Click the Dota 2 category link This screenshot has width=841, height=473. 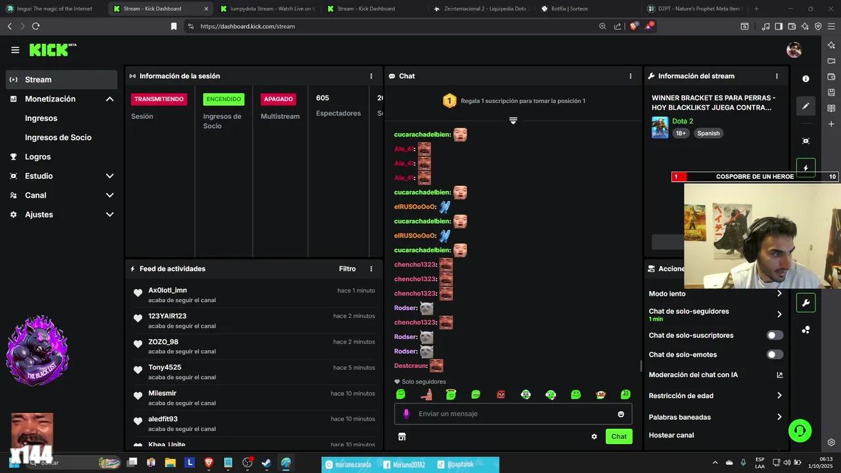[x=683, y=121]
